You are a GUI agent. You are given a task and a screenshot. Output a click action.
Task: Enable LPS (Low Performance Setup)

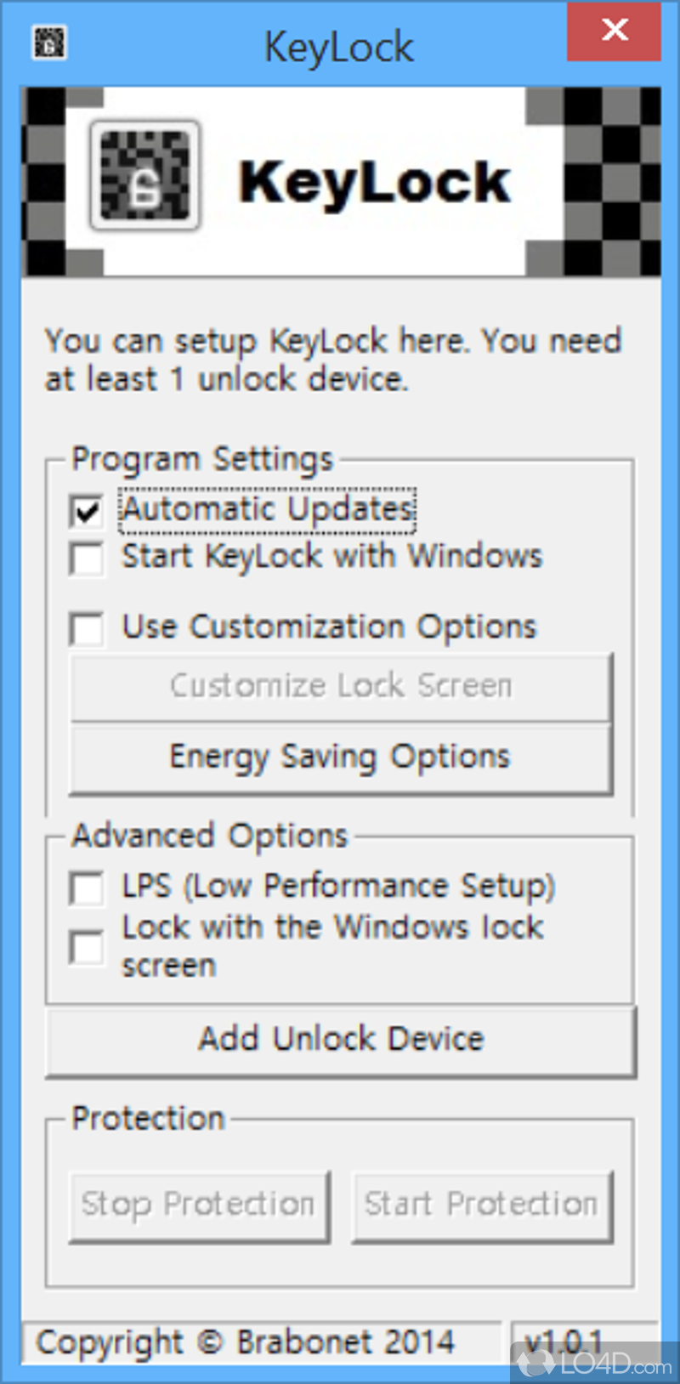88,888
